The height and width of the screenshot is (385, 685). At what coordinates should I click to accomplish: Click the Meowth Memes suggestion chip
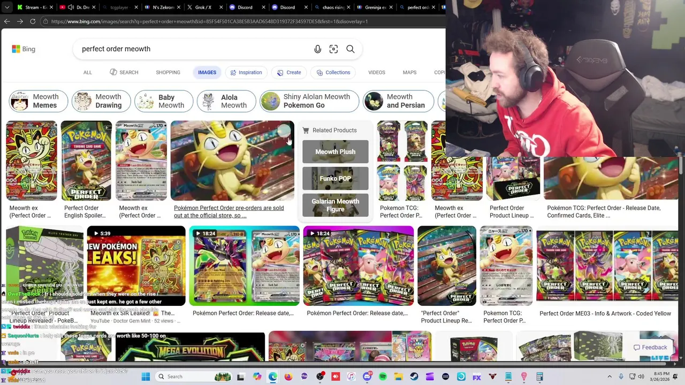(x=39, y=101)
